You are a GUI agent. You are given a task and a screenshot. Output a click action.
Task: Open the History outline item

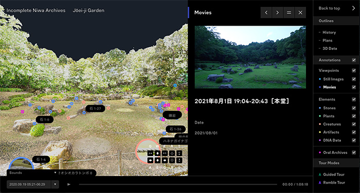click(x=329, y=32)
